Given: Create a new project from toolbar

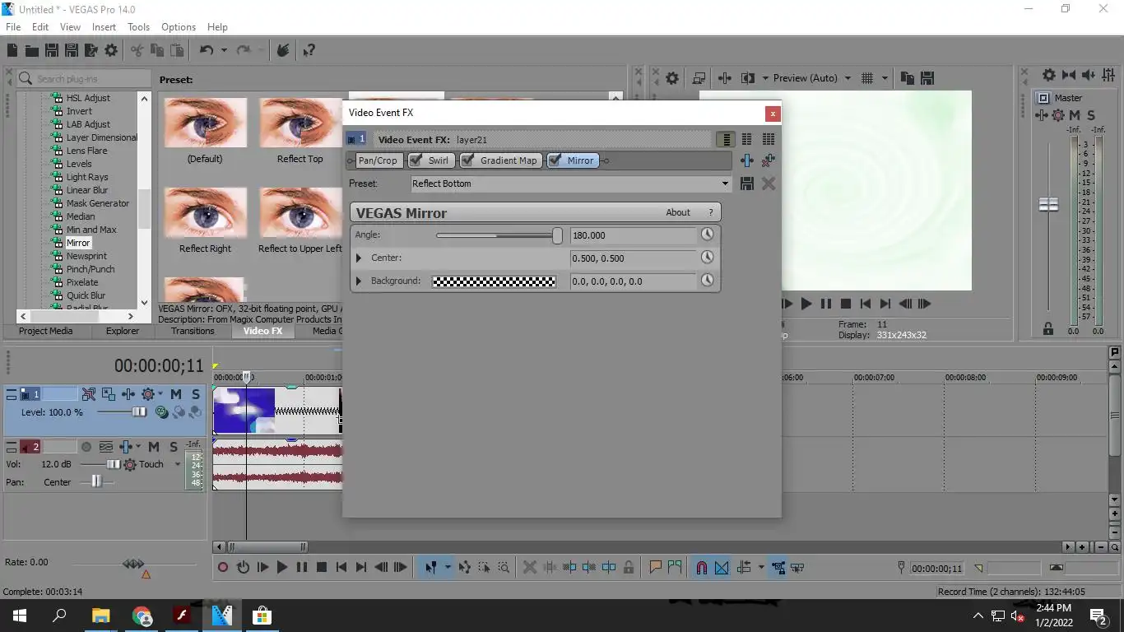Looking at the screenshot, I should pyautogui.click(x=12, y=50).
